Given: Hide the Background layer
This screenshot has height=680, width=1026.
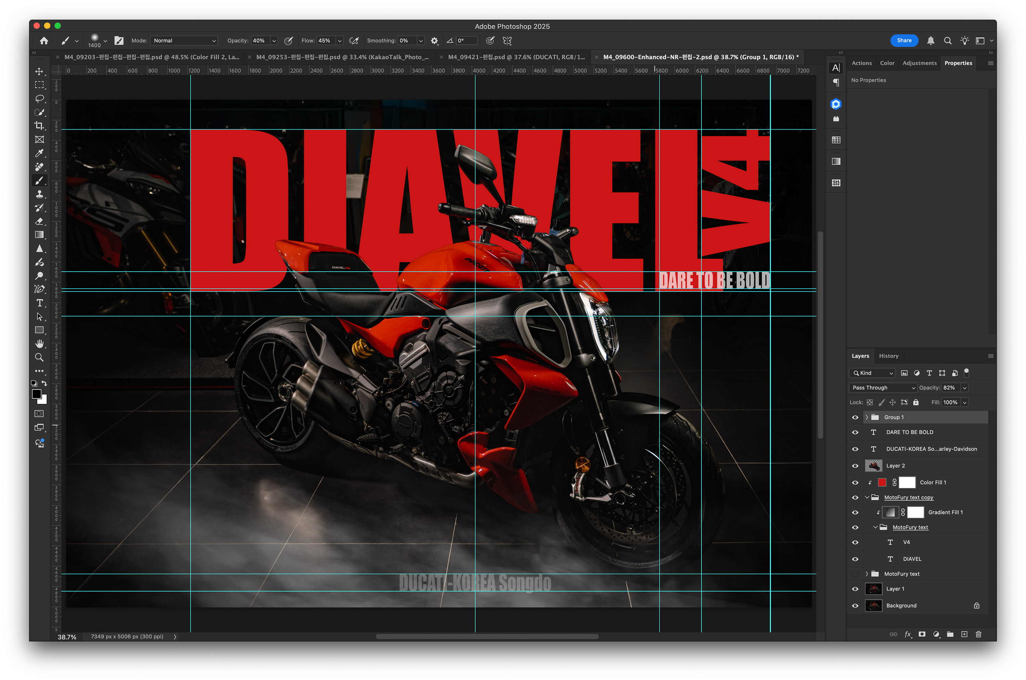Looking at the screenshot, I should (x=855, y=606).
